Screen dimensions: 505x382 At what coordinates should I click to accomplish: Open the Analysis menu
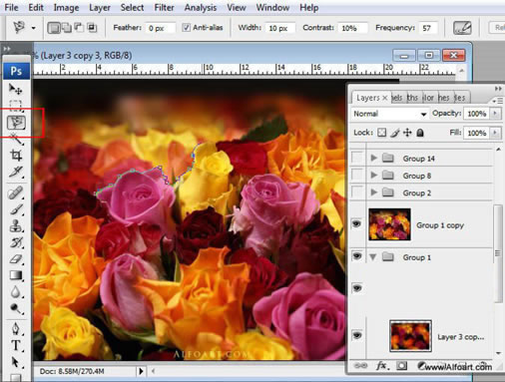(x=201, y=7)
